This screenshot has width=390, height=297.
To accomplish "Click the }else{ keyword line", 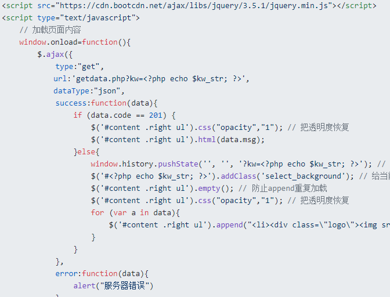I will tap(86, 151).
